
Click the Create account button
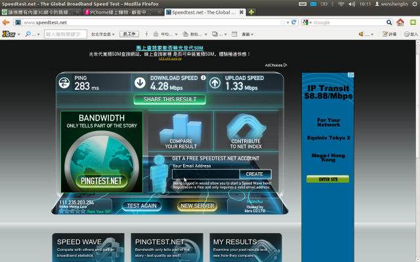(x=255, y=174)
